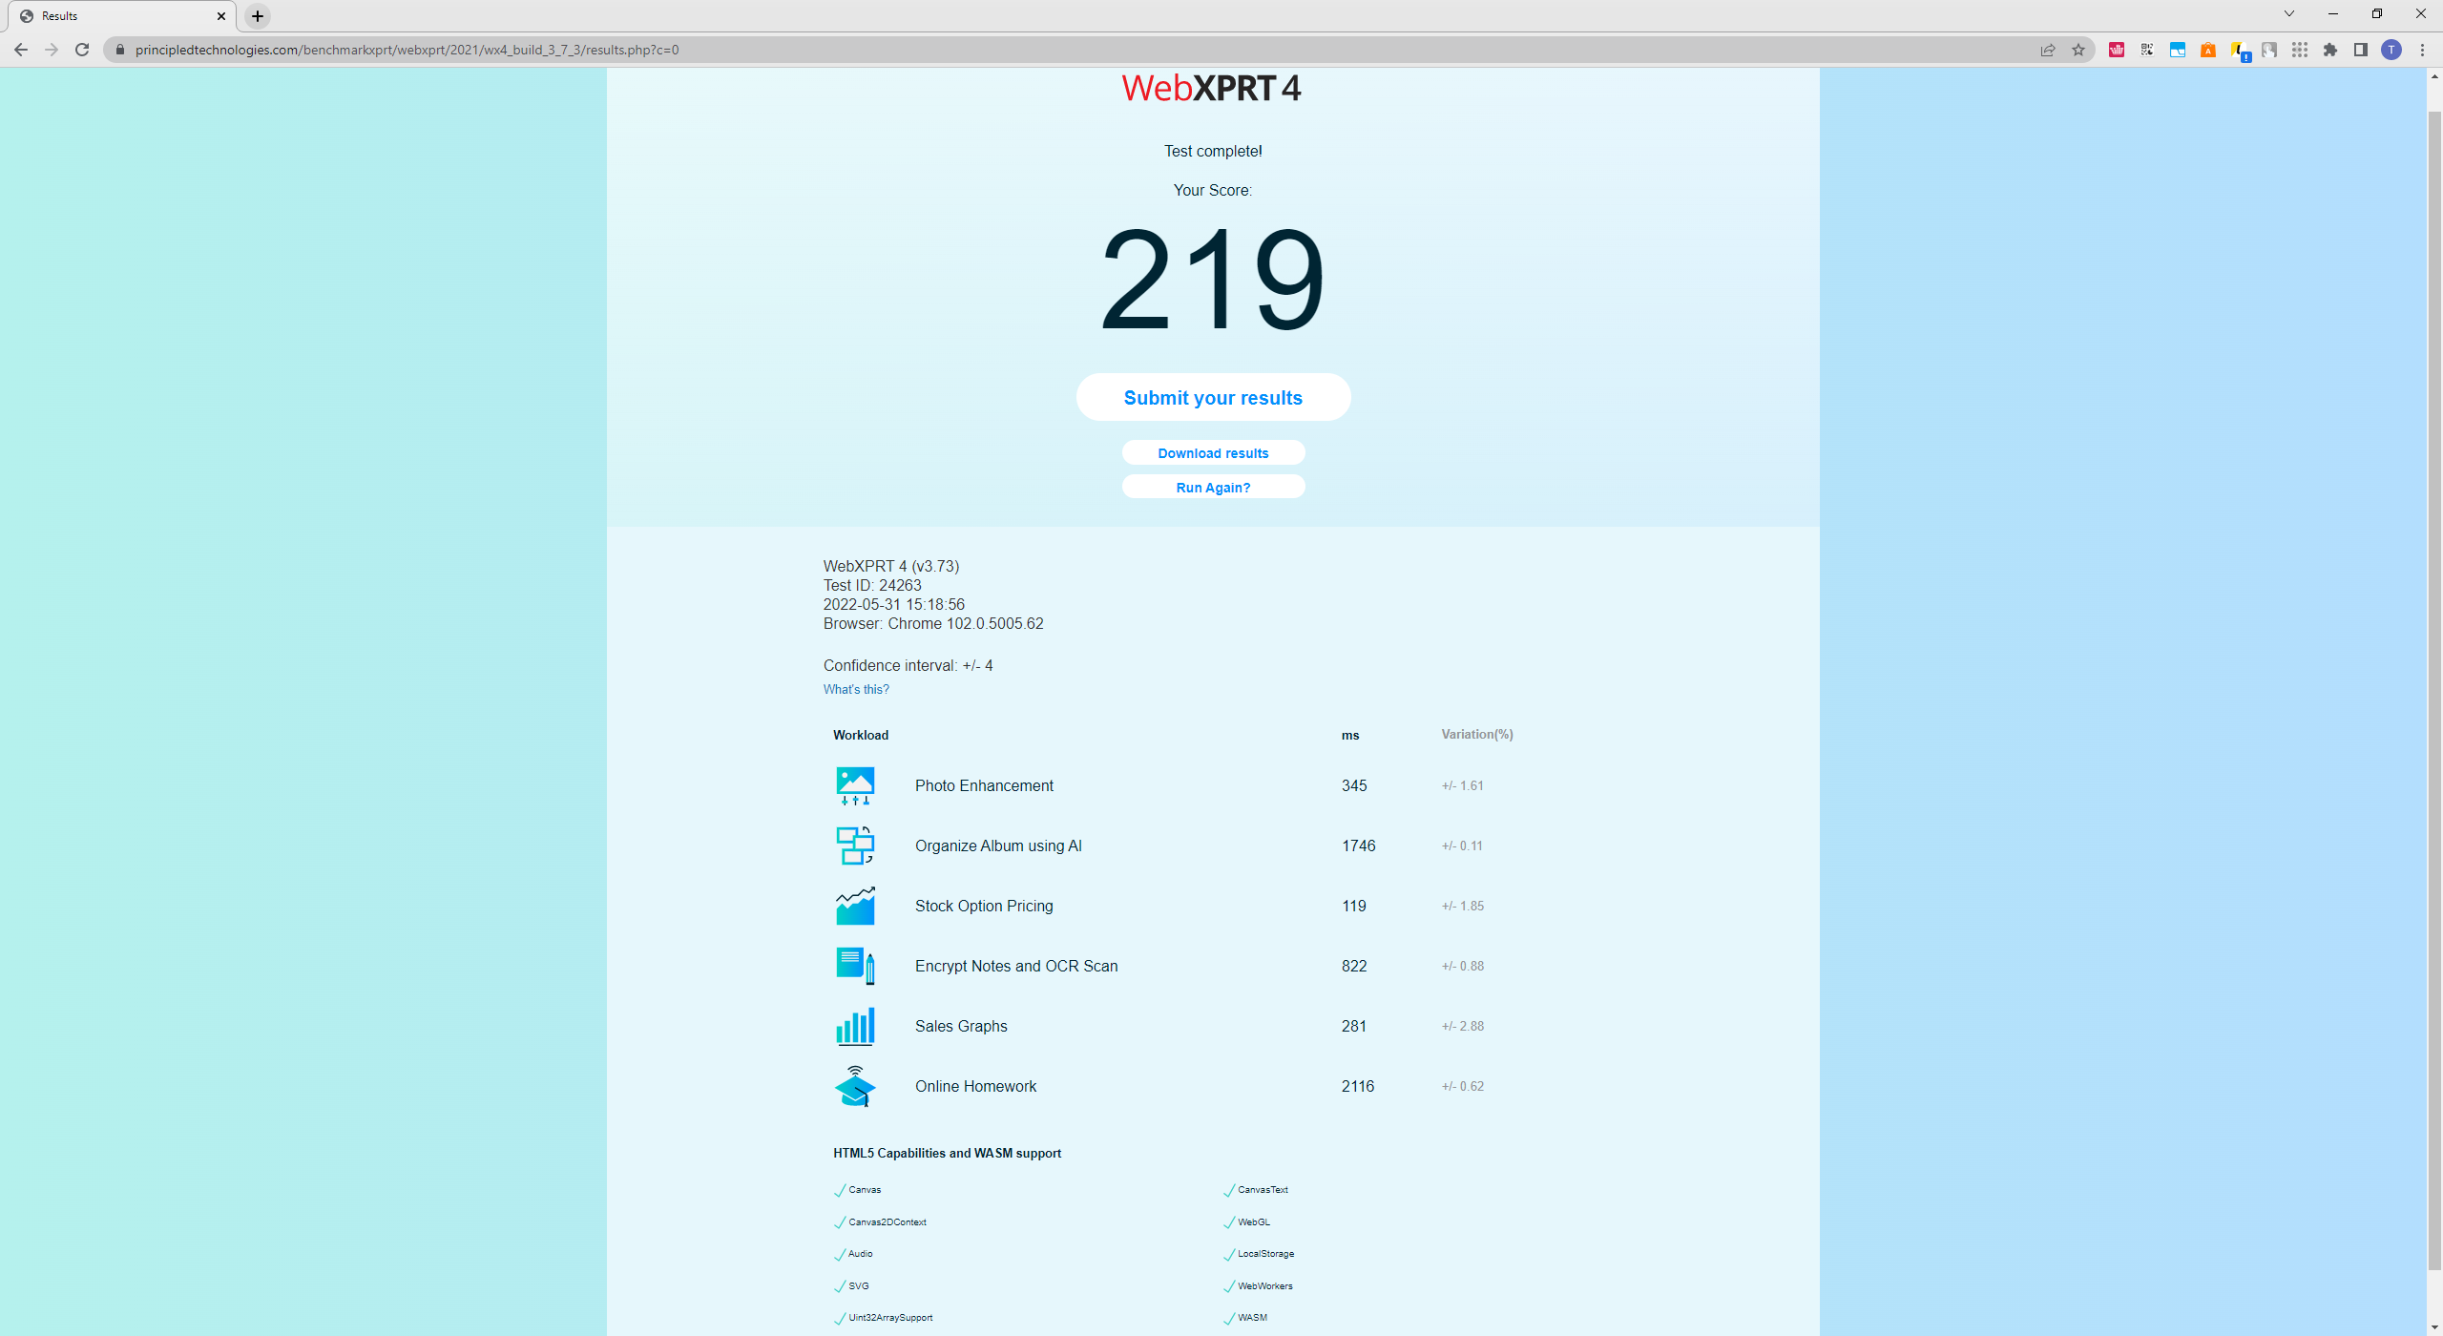Toggle the browser side panel icon
The height and width of the screenshot is (1336, 2443).
[2361, 50]
